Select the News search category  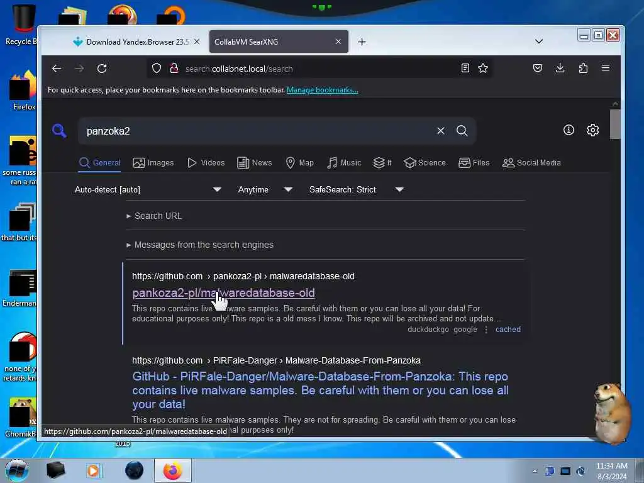click(255, 163)
